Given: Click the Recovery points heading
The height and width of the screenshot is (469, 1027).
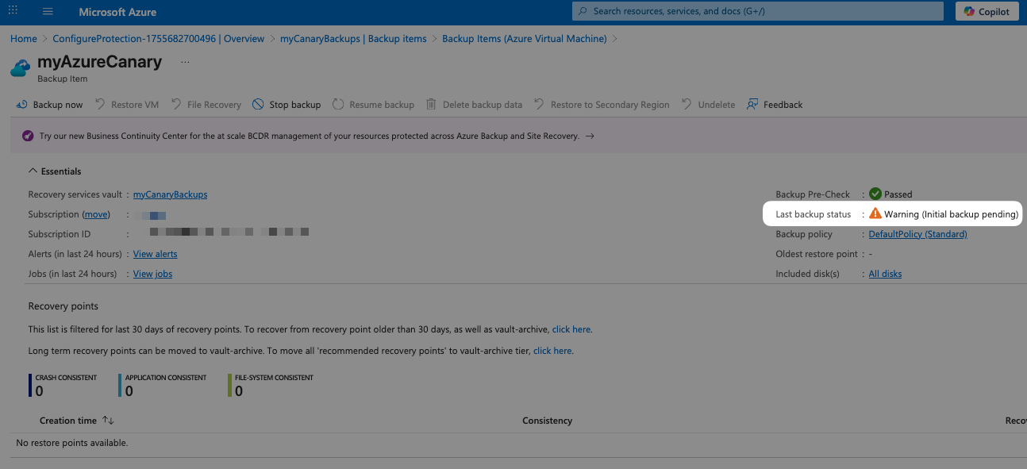Looking at the screenshot, I should (x=63, y=306).
